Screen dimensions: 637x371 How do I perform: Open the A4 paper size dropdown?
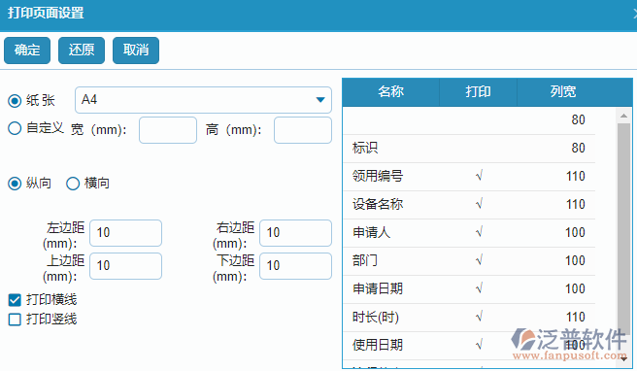coord(203,100)
